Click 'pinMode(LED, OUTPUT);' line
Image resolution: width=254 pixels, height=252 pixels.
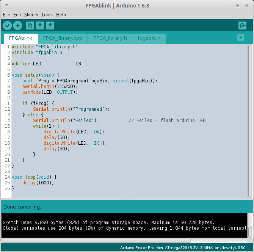(50, 92)
